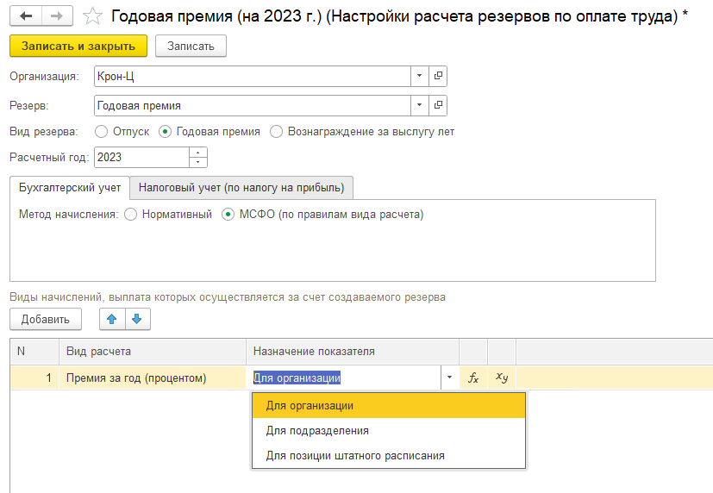Viewport: 713px width, 493px height.
Task: Expand the Организация dropdown arrow
Action: (419, 76)
